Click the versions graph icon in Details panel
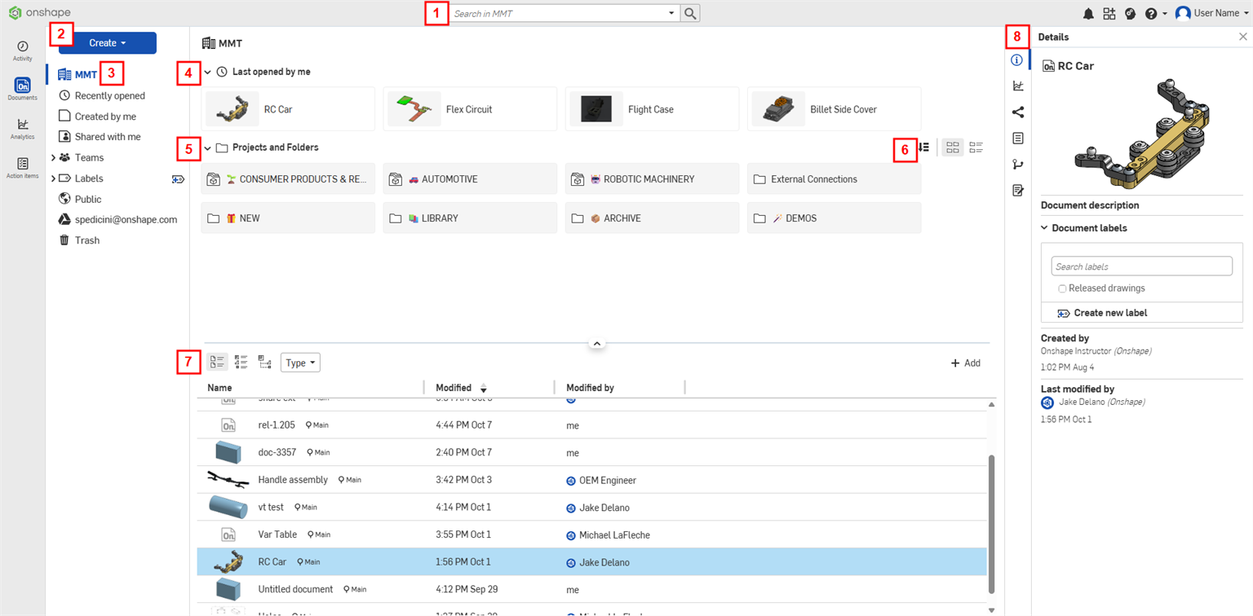 click(1017, 86)
